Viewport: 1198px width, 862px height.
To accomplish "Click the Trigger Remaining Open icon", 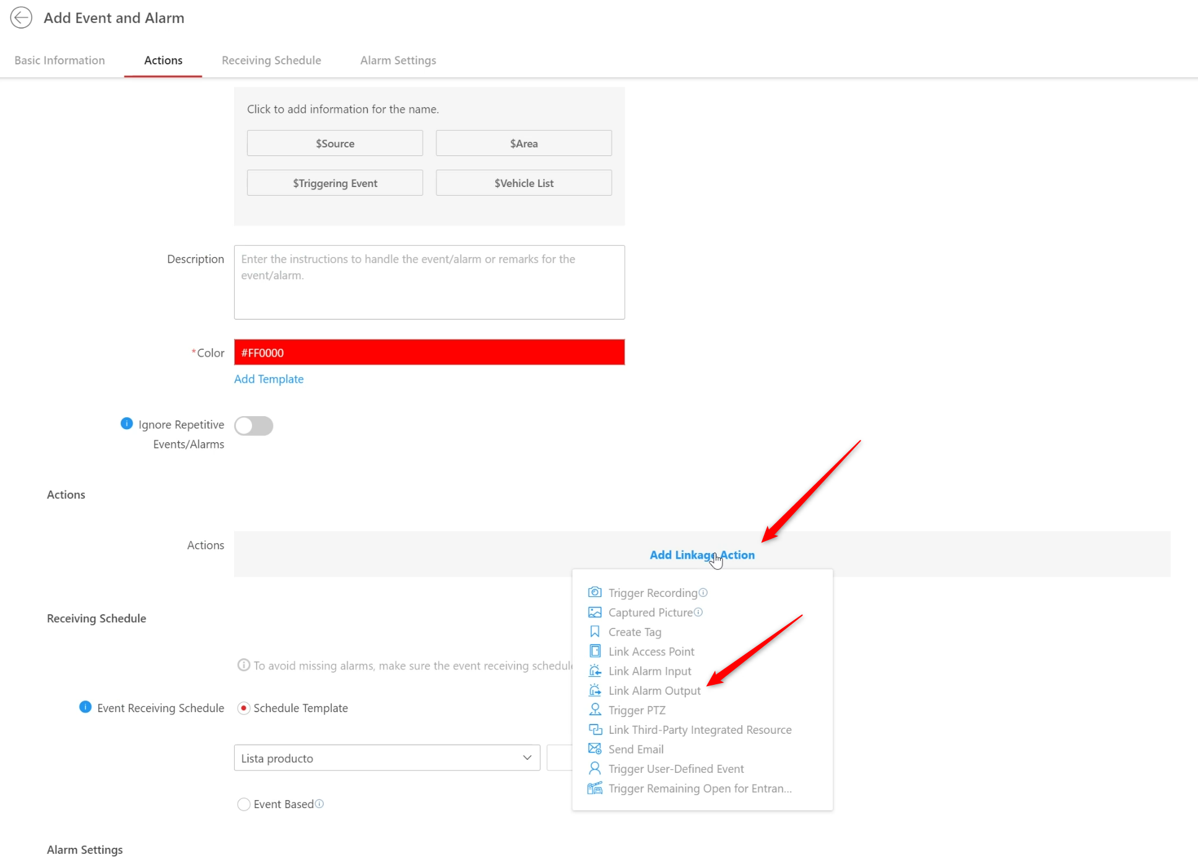I will (x=594, y=788).
